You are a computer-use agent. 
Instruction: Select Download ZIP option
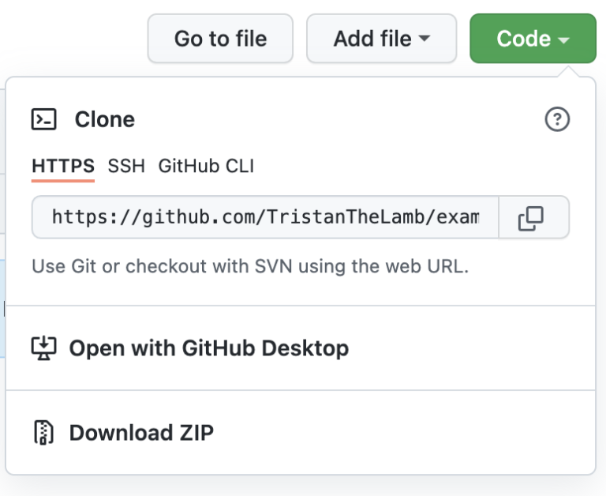point(141,432)
